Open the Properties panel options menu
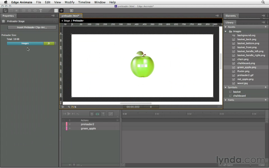The width and height of the screenshot is (269, 168). point(53,16)
